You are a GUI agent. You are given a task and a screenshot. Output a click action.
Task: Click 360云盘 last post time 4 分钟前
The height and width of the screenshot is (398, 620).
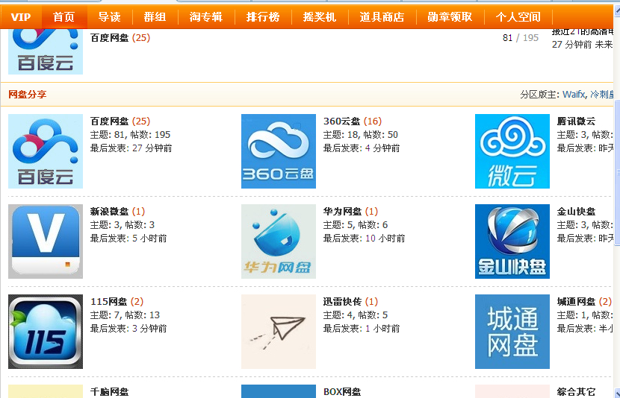[382, 148]
